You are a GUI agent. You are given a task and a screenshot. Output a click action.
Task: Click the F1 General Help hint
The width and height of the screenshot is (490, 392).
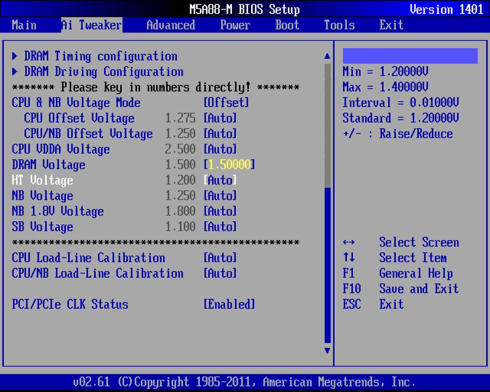click(397, 273)
